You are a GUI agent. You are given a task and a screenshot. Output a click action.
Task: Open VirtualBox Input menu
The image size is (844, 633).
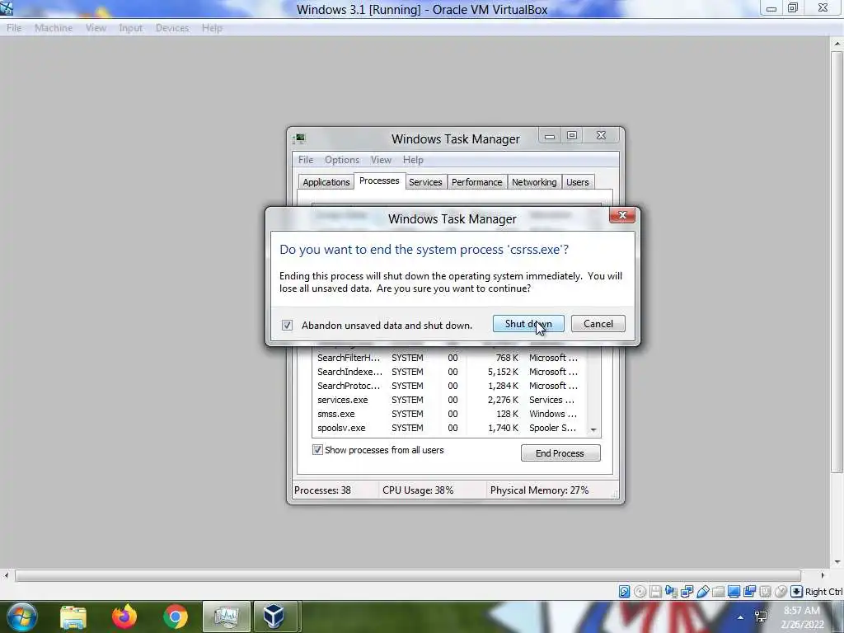pyautogui.click(x=131, y=28)
